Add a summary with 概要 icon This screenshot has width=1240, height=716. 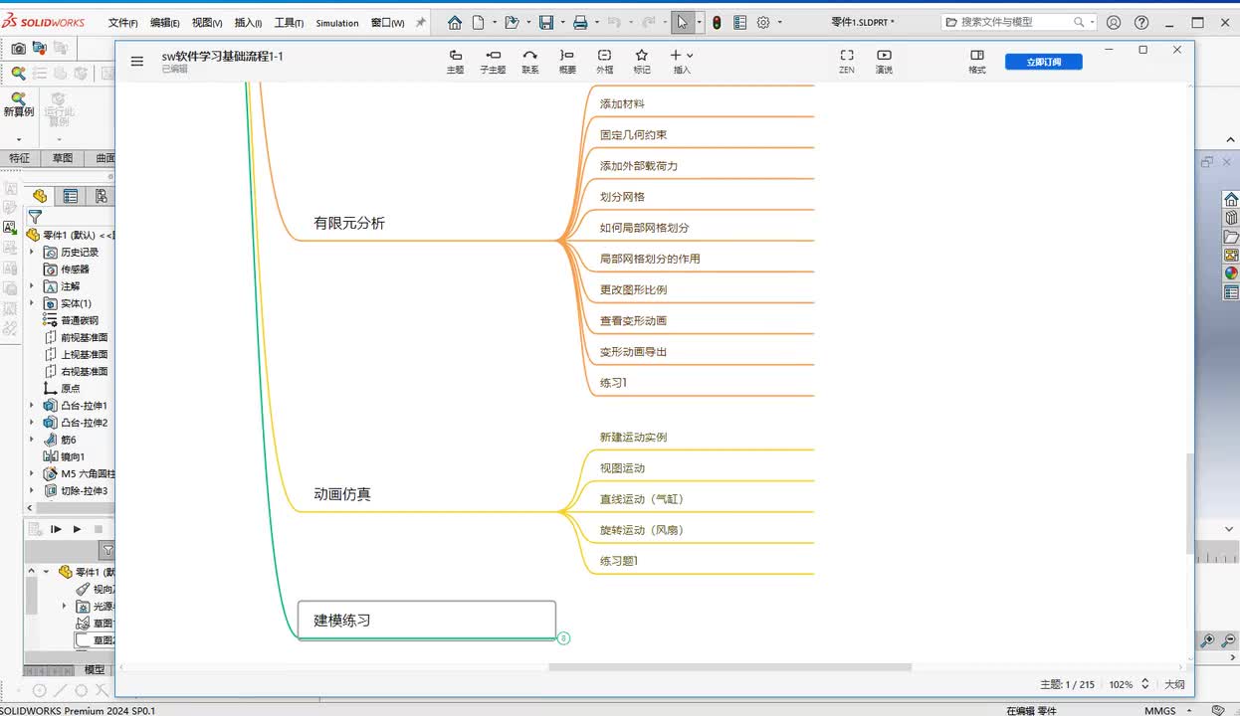click(567, 61)
